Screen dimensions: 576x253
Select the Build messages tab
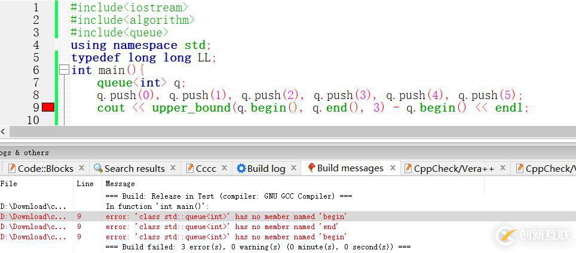pos(350,168)
